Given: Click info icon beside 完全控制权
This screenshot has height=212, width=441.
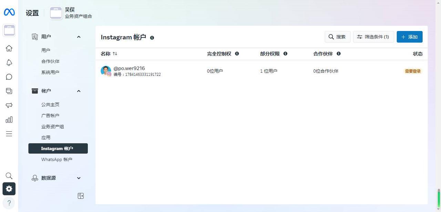Looking at the screenshot, I should (237, 54).
